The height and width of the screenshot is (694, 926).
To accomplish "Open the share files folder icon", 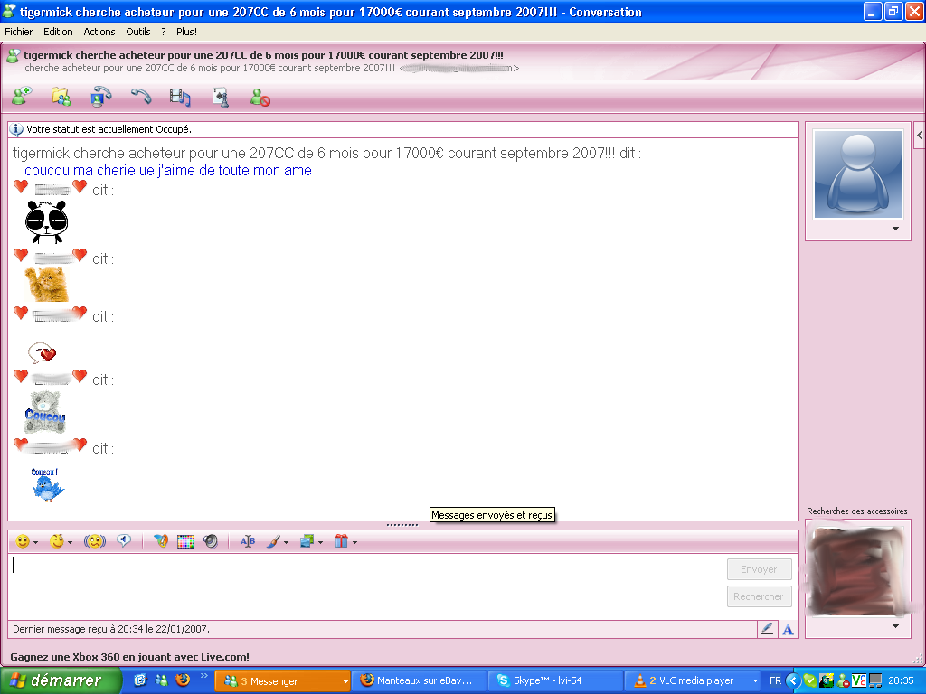I will coord(61,97).
